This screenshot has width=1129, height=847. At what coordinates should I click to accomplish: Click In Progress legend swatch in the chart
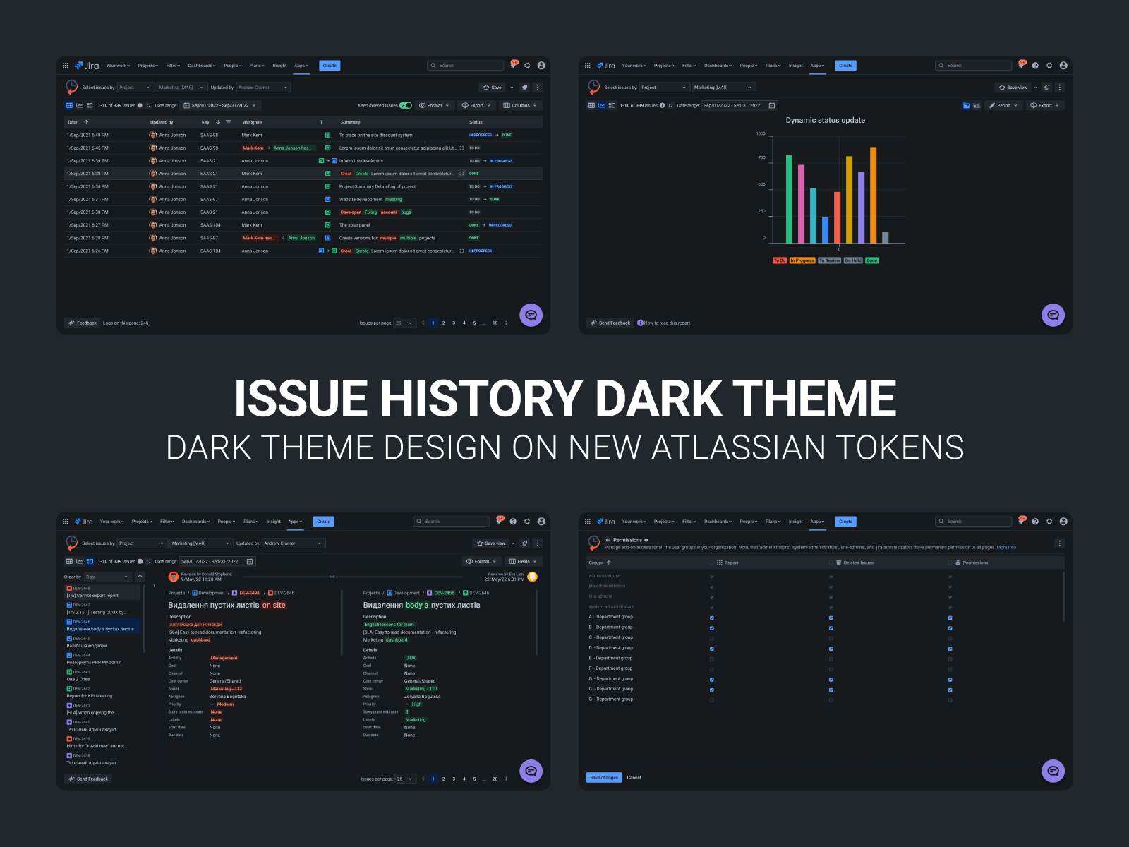click(x=802, y=260)
